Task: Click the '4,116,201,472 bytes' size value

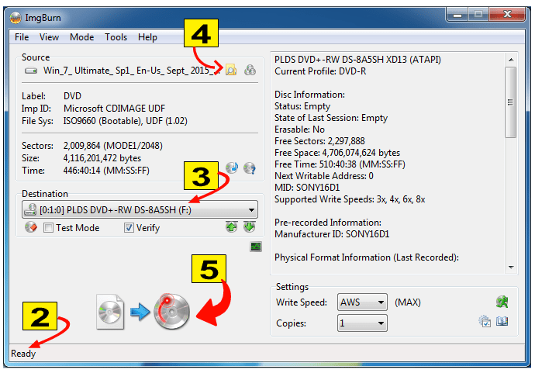Action: [102, 158]
